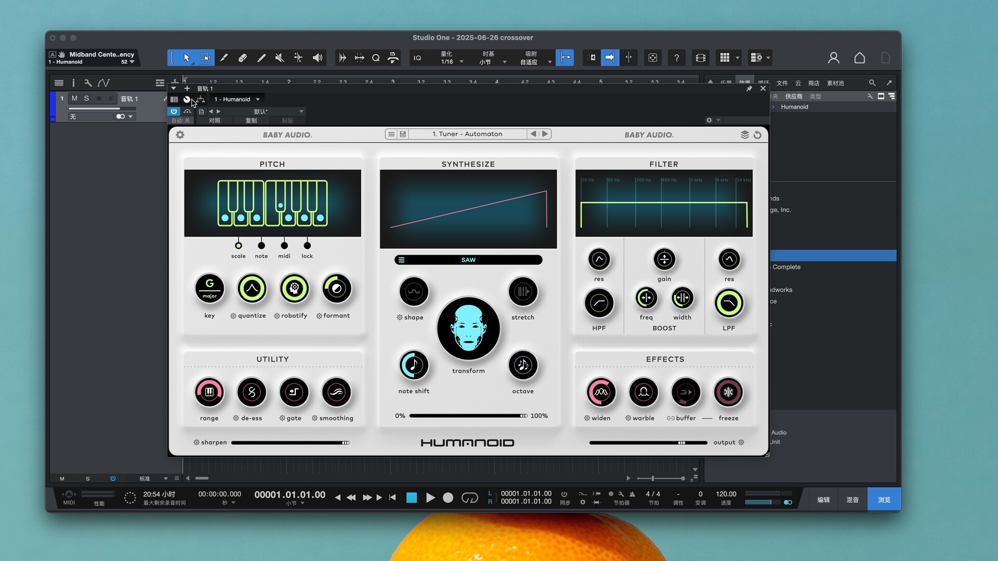Toggle autoscroll arrow button in toolbar

pos(610,58)
